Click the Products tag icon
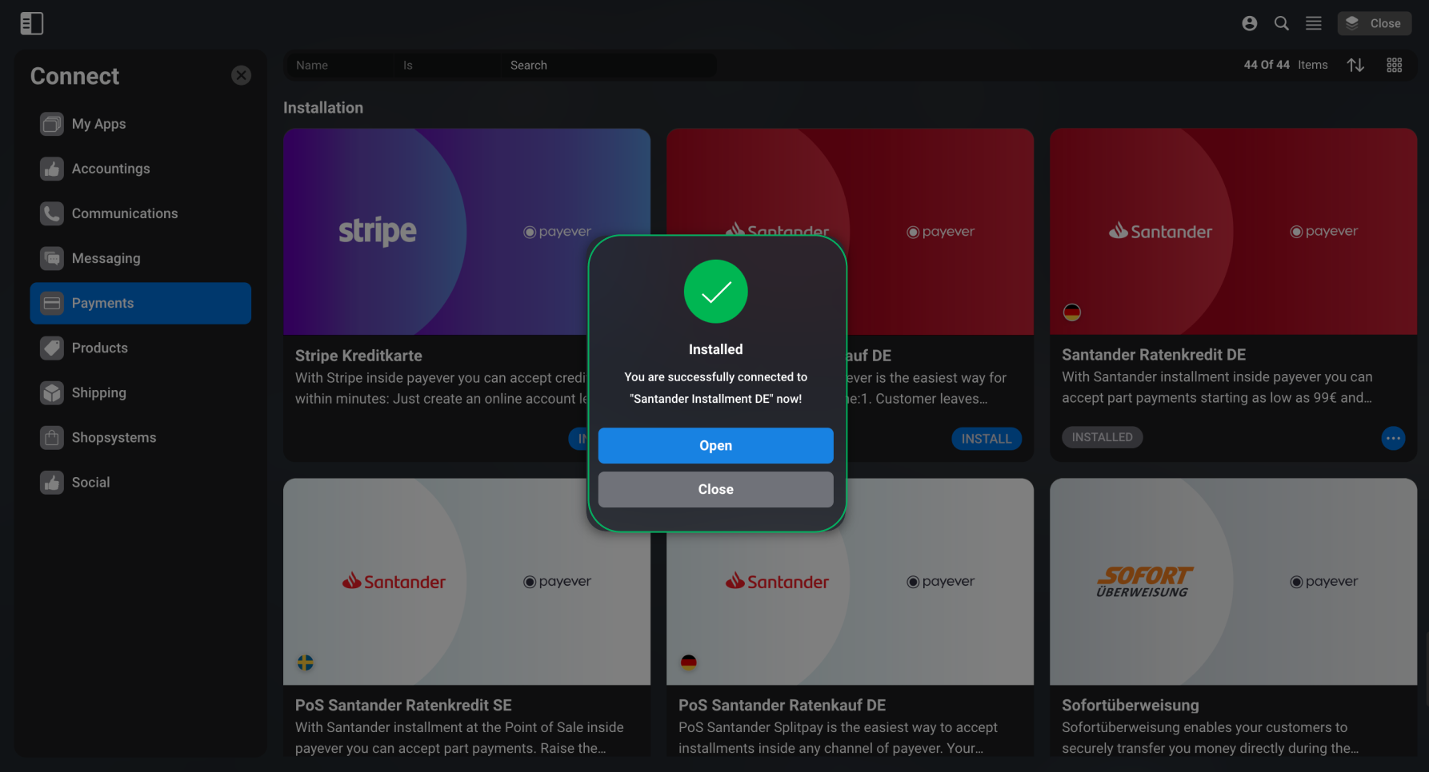Screen dimensions: 1429x772 click(52, 348)
